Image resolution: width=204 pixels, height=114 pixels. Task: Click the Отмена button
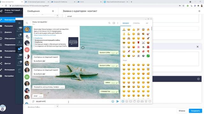click(182, 111)
